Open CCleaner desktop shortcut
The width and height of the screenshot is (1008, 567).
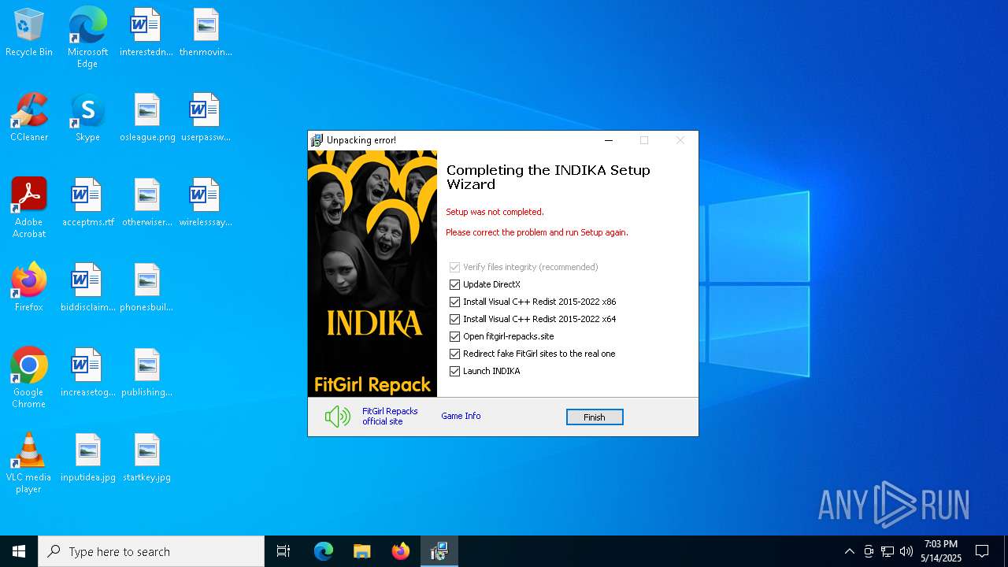[x=29, y=117]
